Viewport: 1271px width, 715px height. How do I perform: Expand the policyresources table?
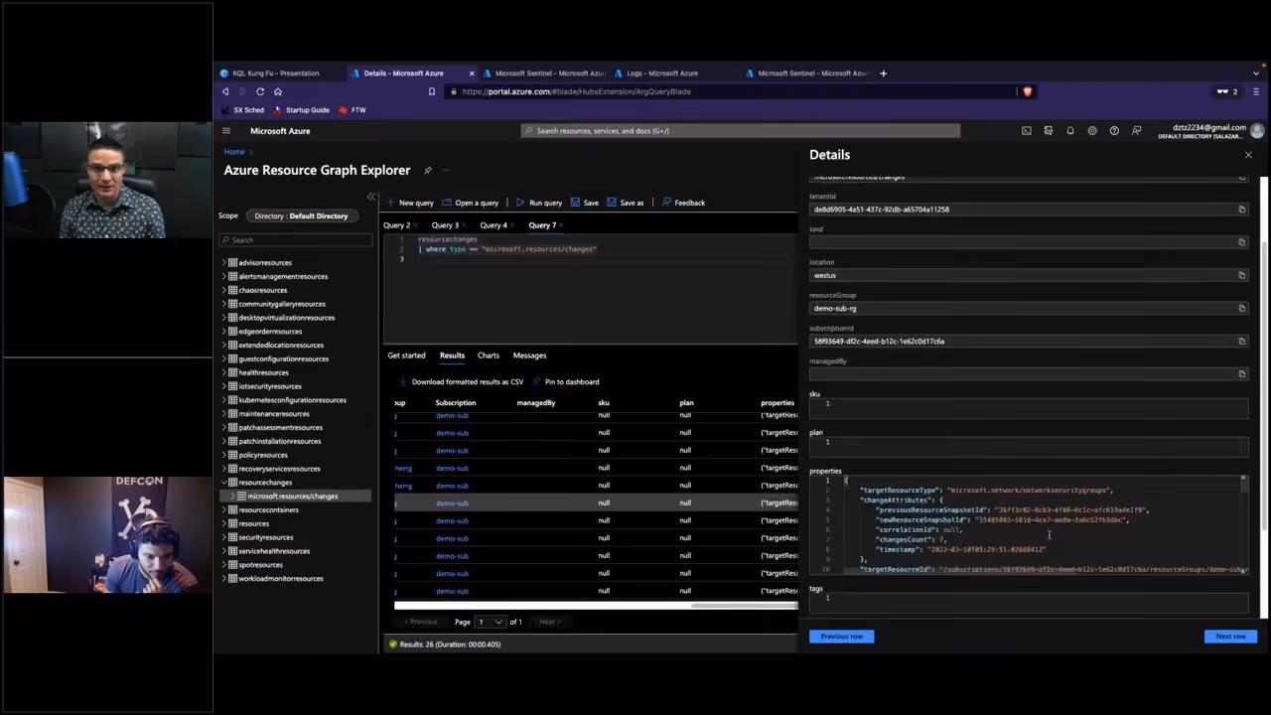[223, 455]
